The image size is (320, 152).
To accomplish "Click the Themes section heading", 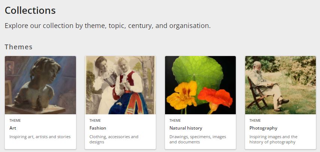I will (x=19, y=47).
